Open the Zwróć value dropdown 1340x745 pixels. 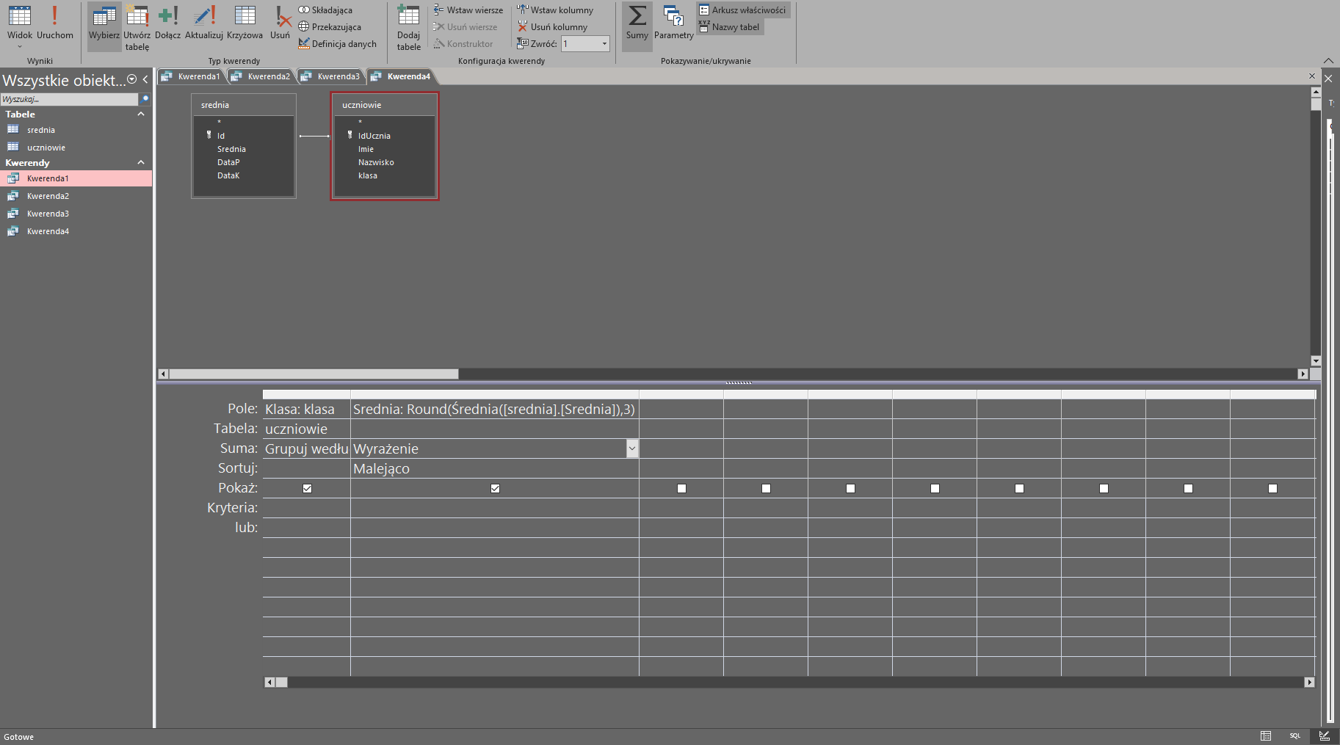click(604, 44)
